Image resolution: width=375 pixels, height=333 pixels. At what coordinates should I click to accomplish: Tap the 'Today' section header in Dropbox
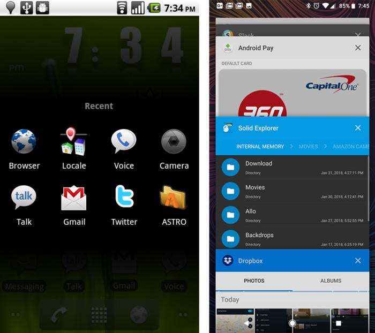point(230,299)
